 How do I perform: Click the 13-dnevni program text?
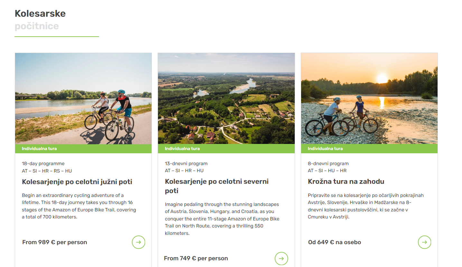click(186, 164)
